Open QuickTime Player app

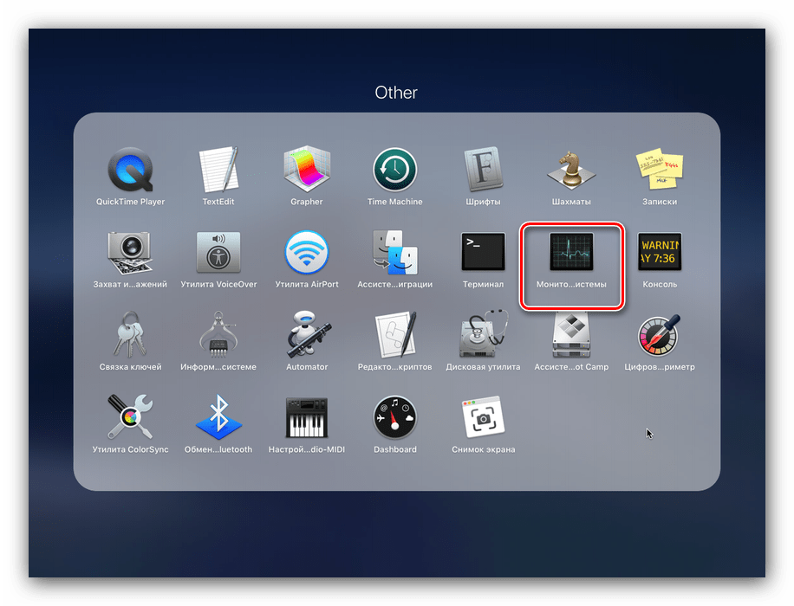(x=130, y=170)
